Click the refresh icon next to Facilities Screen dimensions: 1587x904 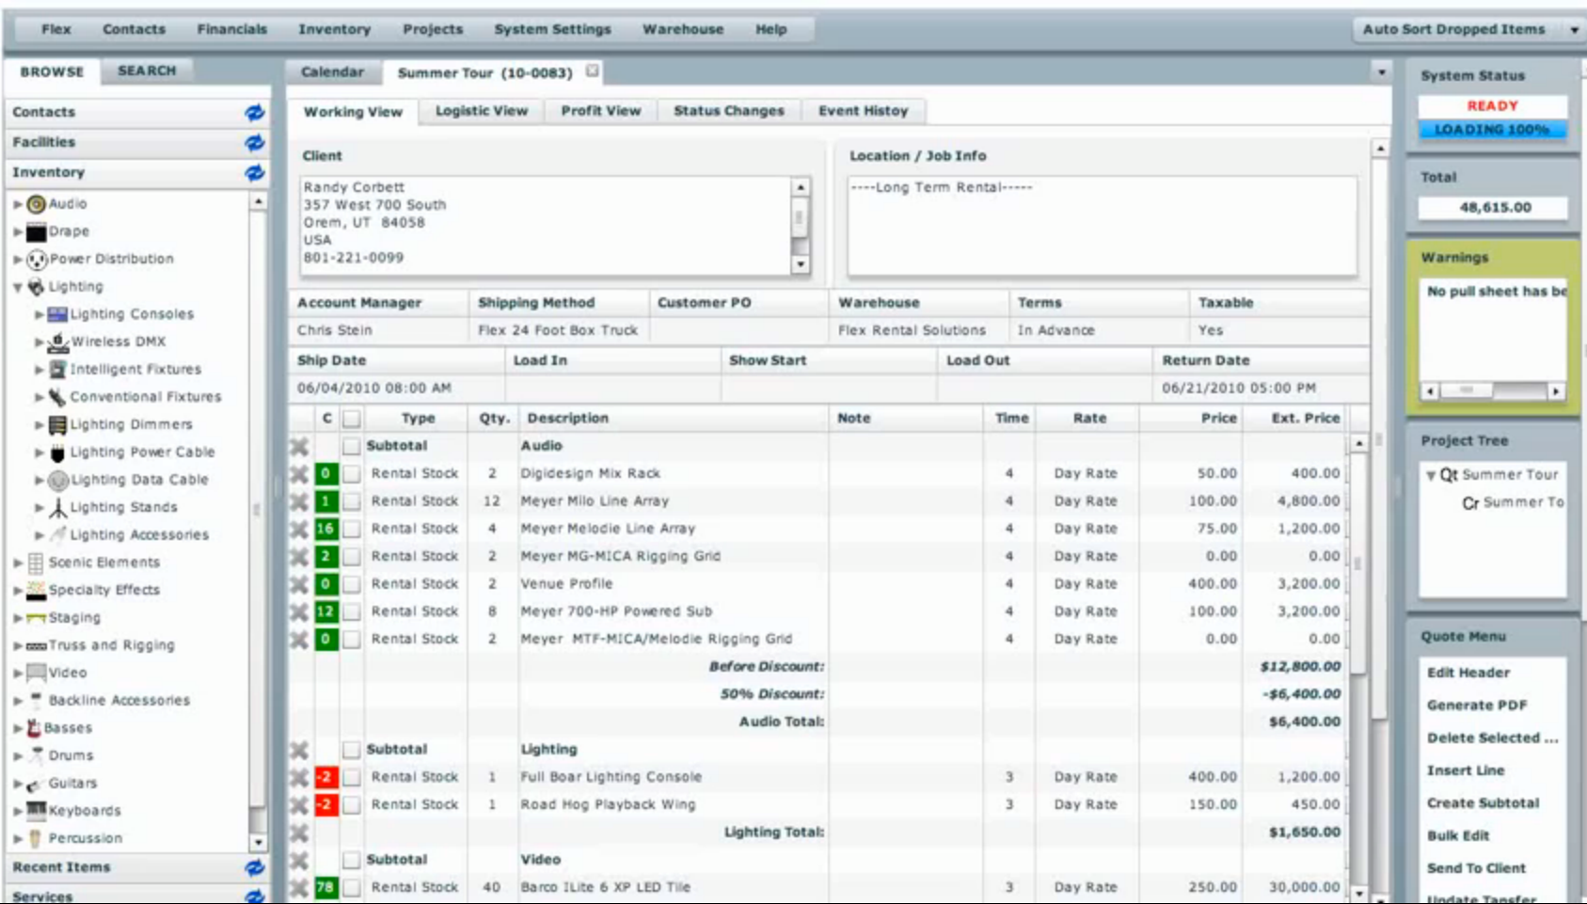254,143
